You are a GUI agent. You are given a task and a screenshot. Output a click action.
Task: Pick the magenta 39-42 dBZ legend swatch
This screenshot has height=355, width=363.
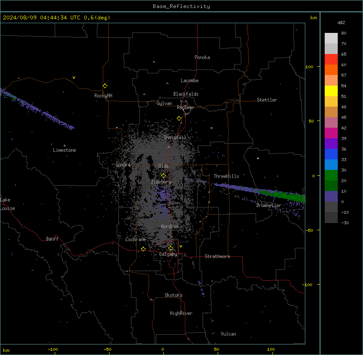(331, 133)
